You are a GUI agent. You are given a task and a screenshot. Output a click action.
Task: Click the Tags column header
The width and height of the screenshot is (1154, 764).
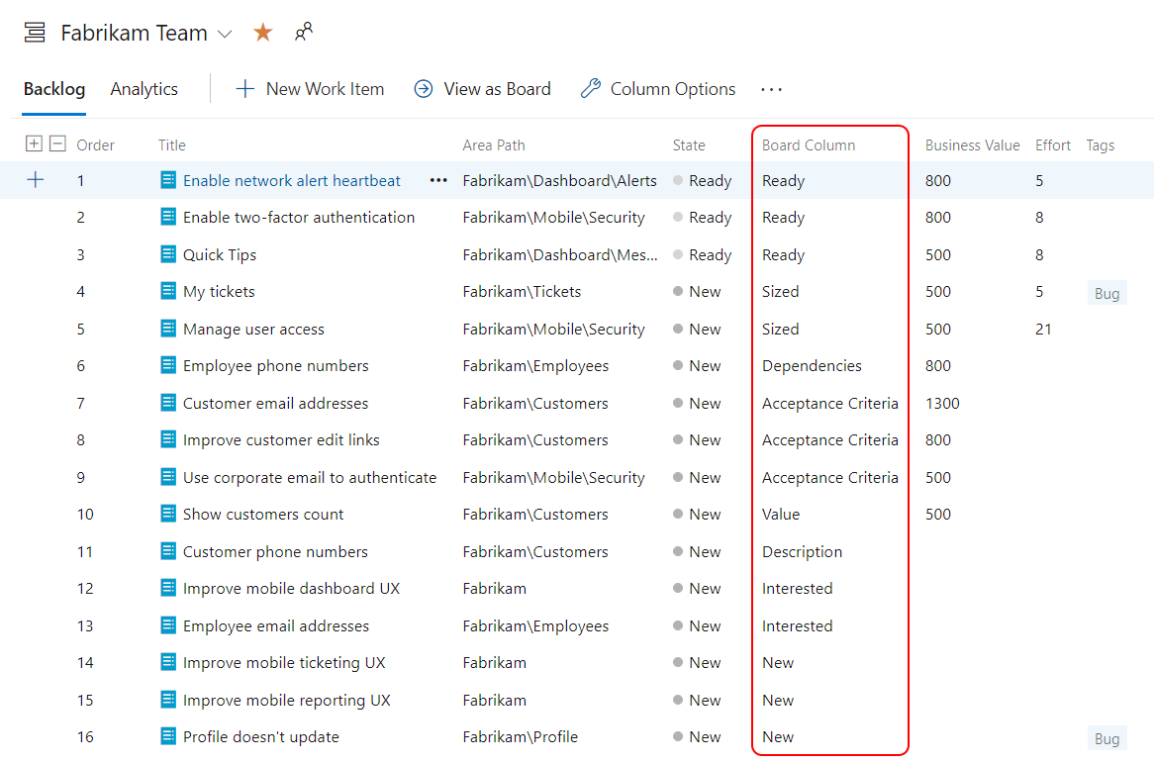pos(1101,145)
